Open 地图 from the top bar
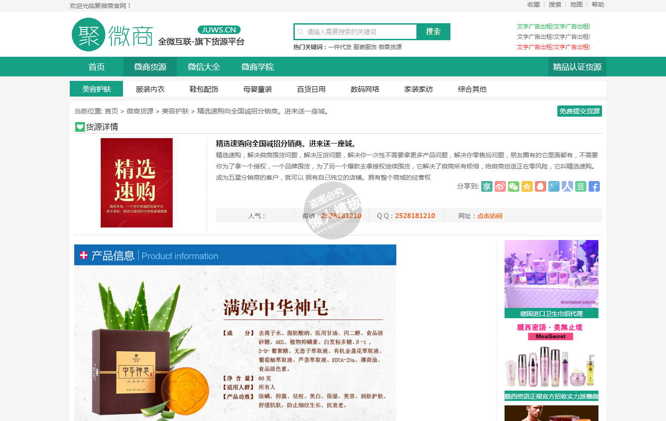Image resolution: width=666 pixels, height=421 pixels. [577, 4]
